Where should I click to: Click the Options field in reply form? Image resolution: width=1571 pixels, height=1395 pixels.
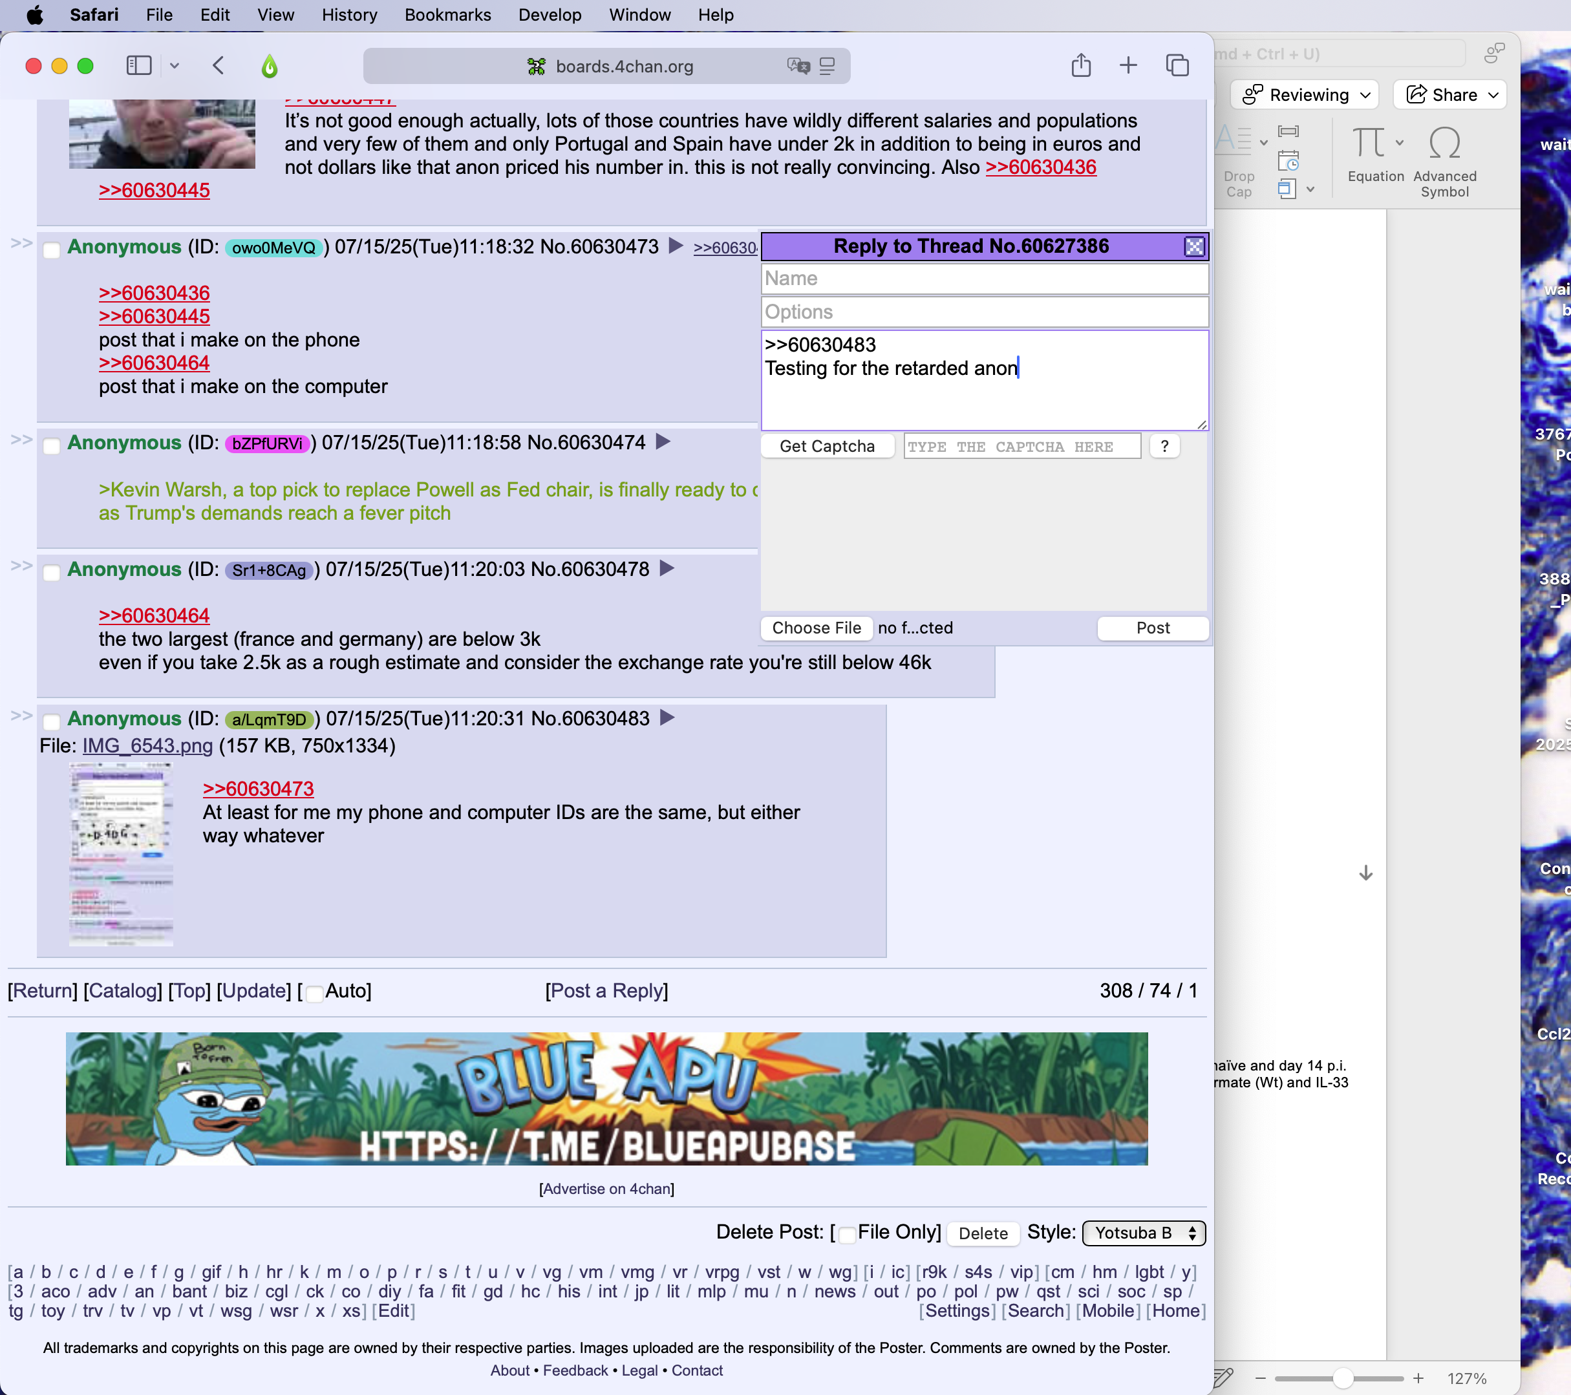tap(985, 312)
